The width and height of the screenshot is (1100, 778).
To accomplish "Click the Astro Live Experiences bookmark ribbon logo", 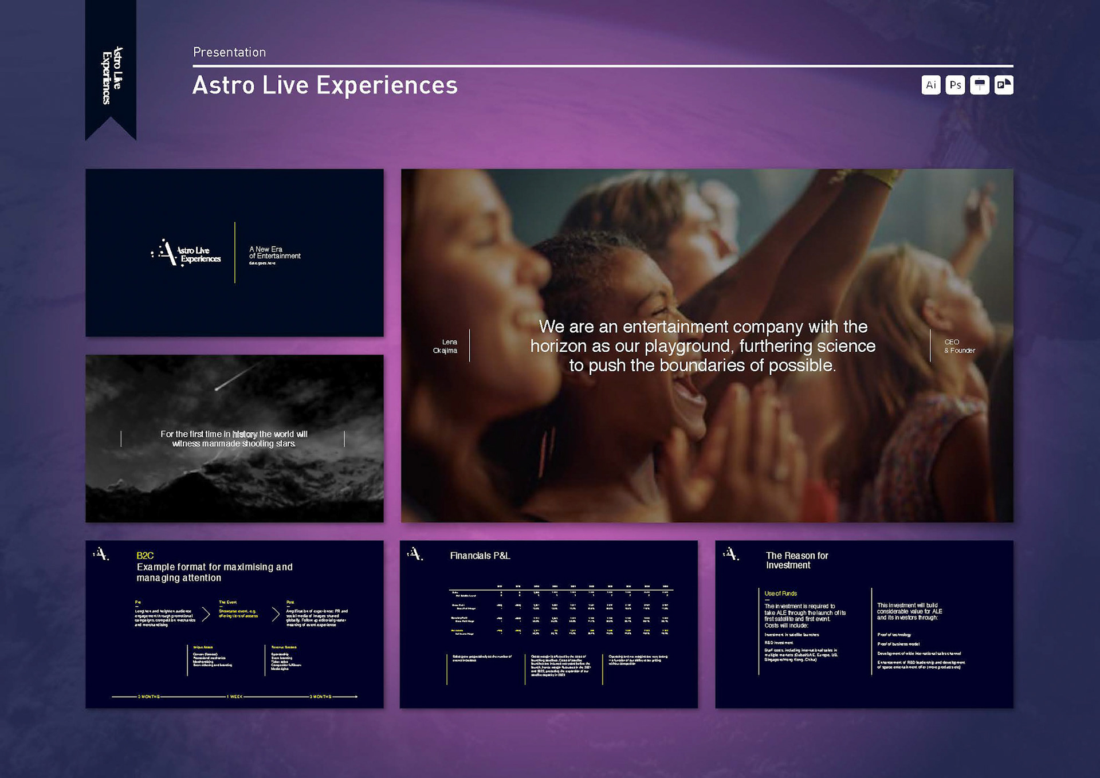I will [x=111, y=74].
